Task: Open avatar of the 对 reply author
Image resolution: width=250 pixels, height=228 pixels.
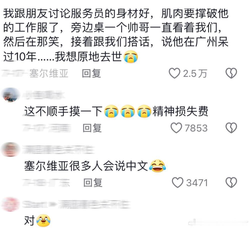Action: coord(10,205)
